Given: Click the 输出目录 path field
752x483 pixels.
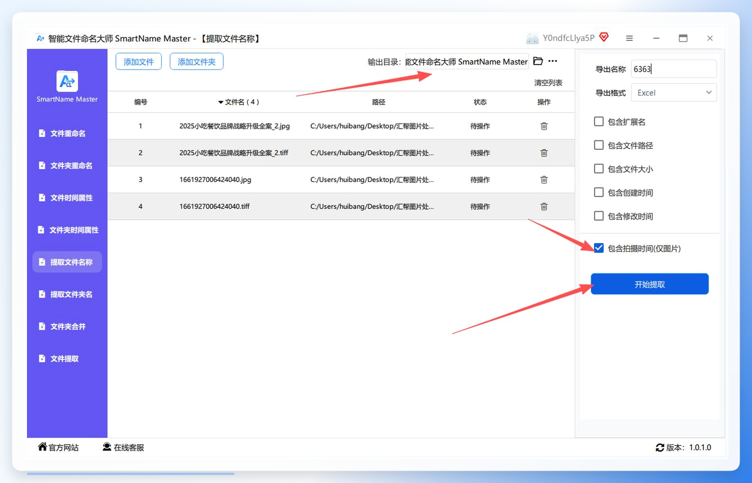Looking at the screenshot, I should (x=467, y=62).
